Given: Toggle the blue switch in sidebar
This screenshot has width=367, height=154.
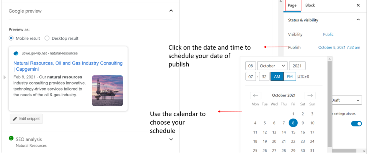Looking at the screenshot, I should pyautogui.click(x=356, y=123).
